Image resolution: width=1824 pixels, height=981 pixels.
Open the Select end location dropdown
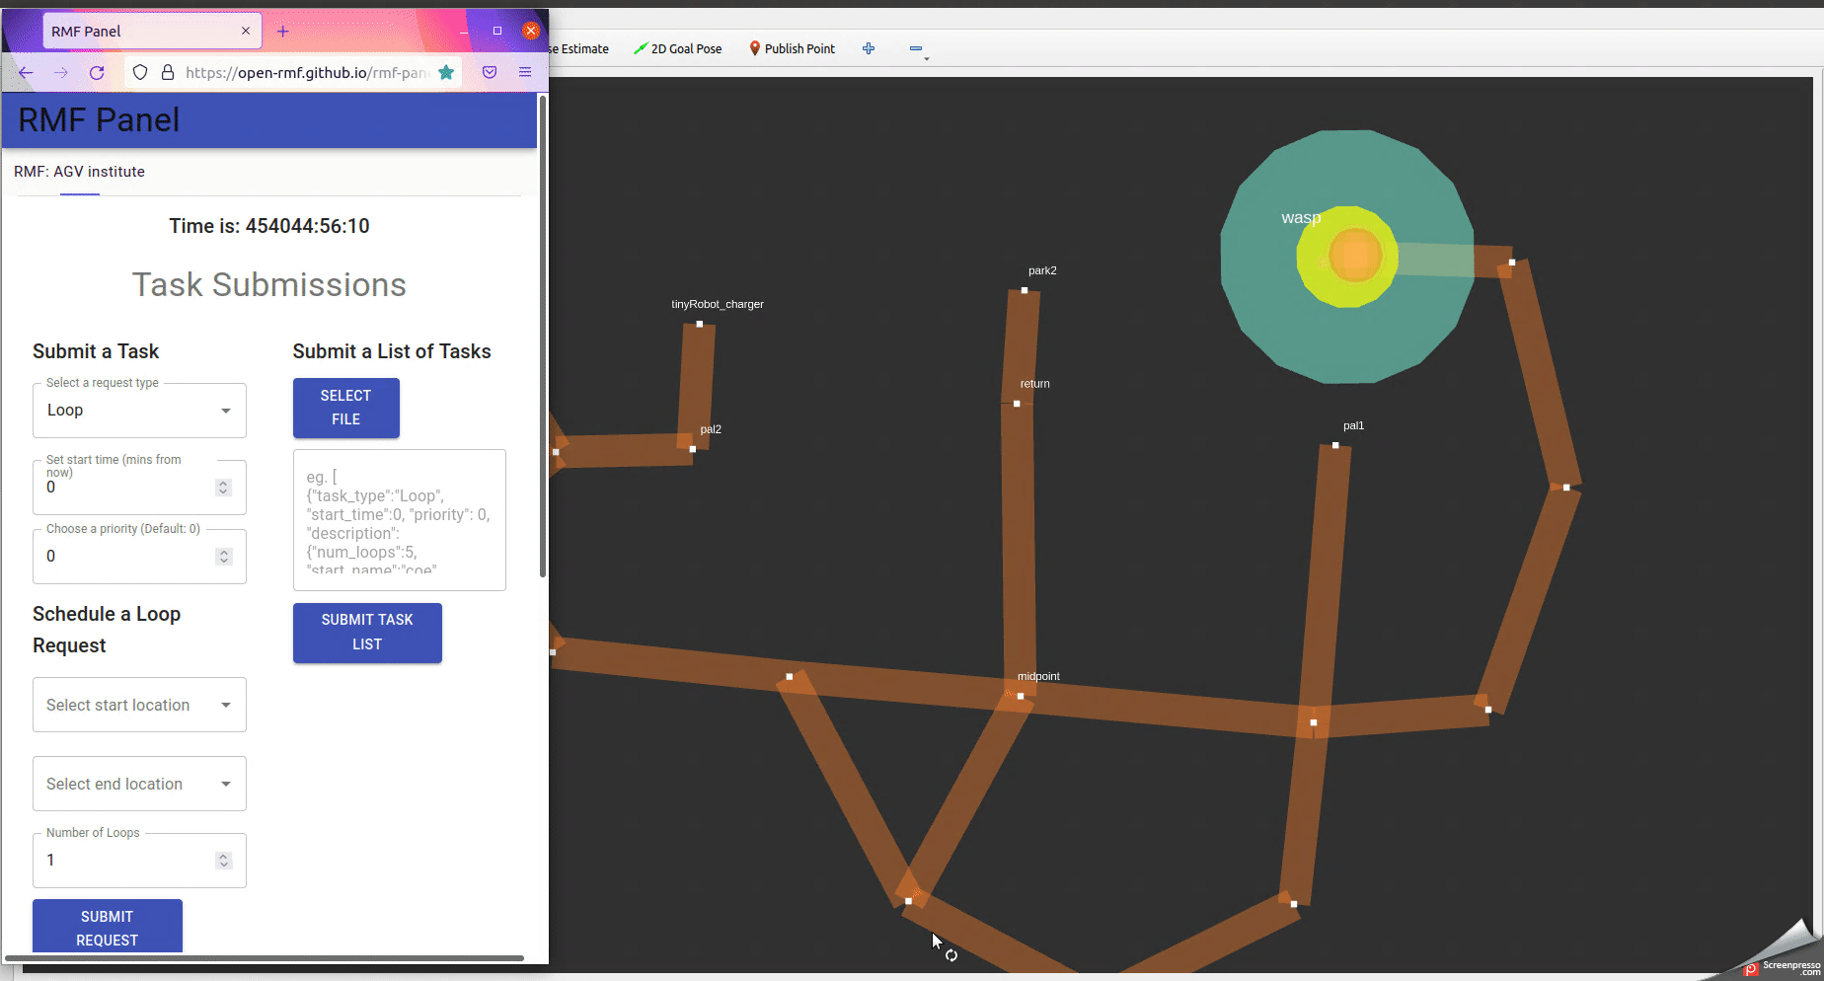pos(139,784)
